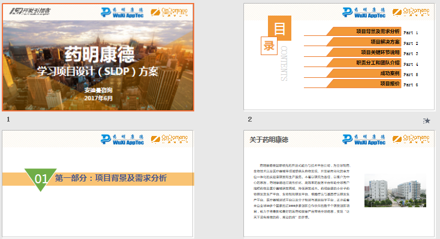Click the WuXi AppTec logo on slide 2
440x239 pixels.
pyautogui.click(x=364, y=13)
